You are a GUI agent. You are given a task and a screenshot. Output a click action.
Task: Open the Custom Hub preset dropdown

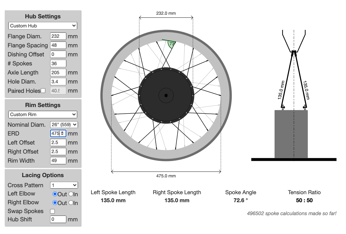click(43, 26)
